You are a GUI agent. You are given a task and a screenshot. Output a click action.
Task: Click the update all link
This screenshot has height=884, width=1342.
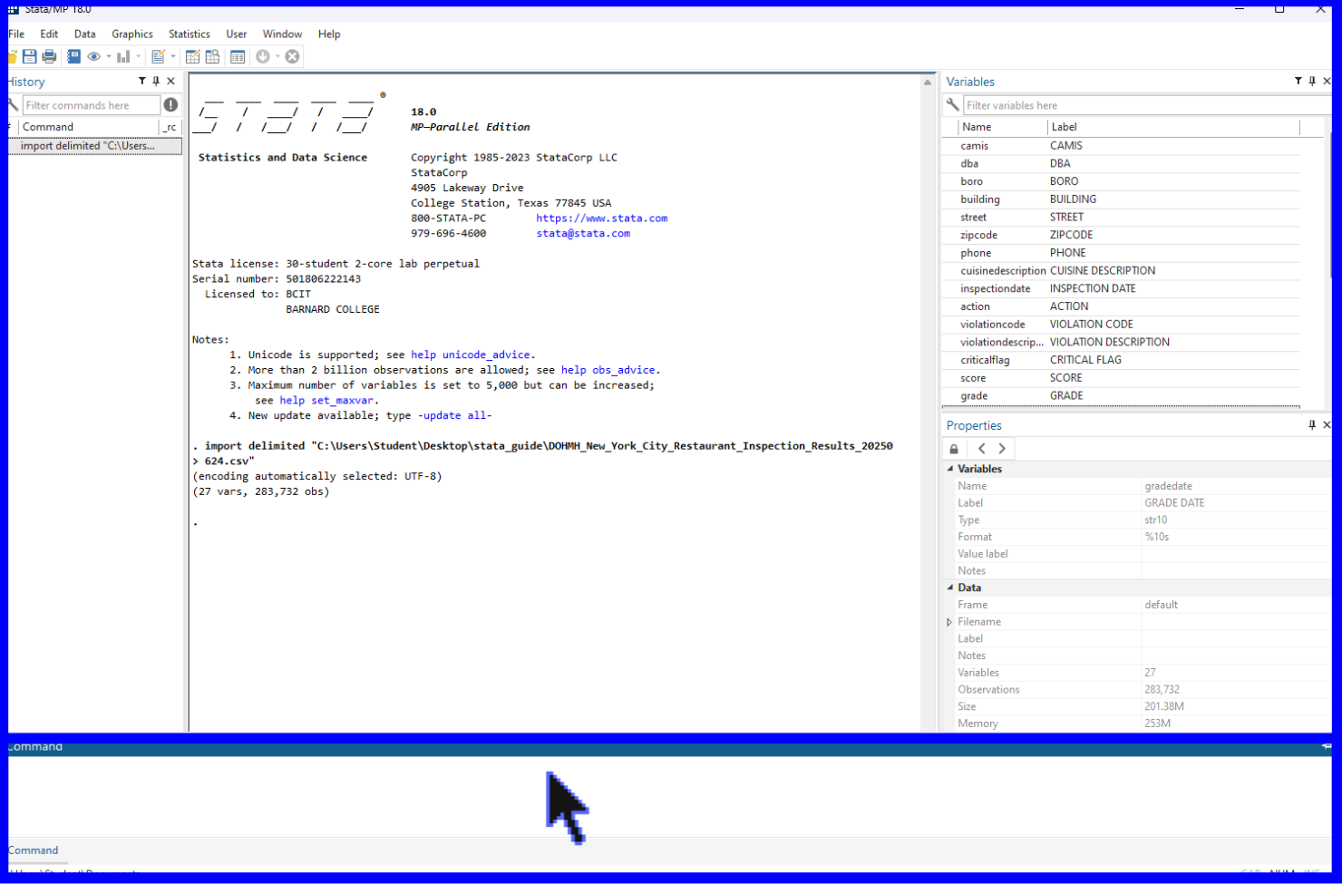click(457, 416)
